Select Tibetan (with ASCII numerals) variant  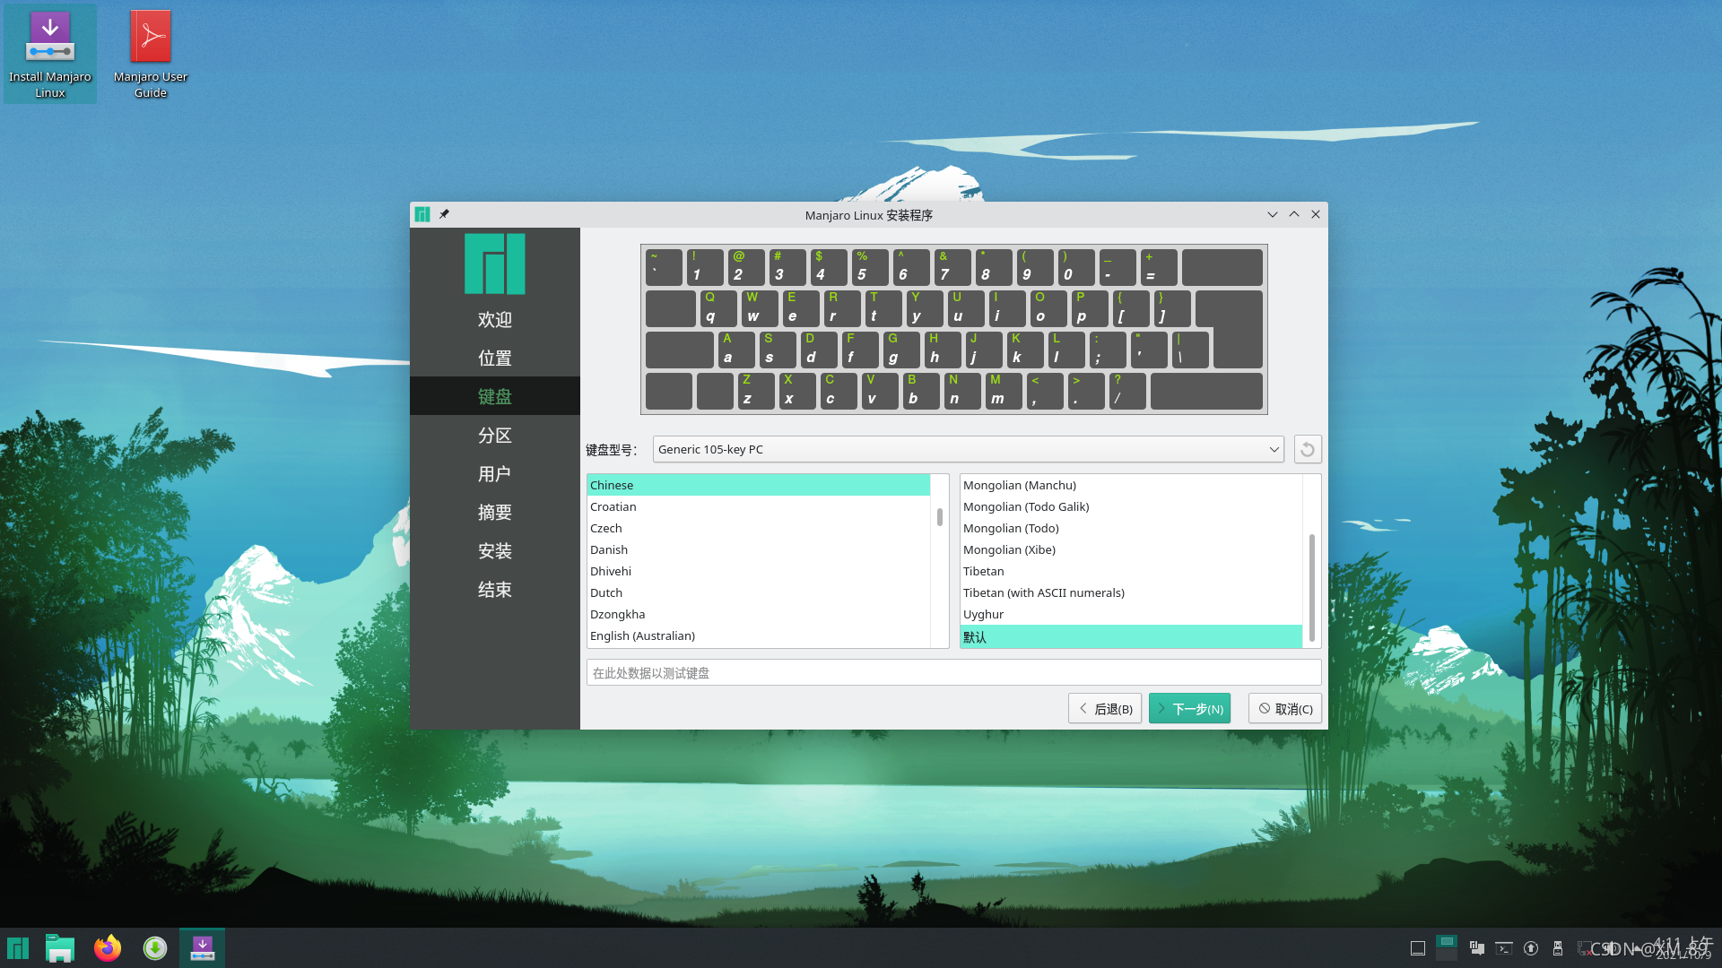point(1131,592)
